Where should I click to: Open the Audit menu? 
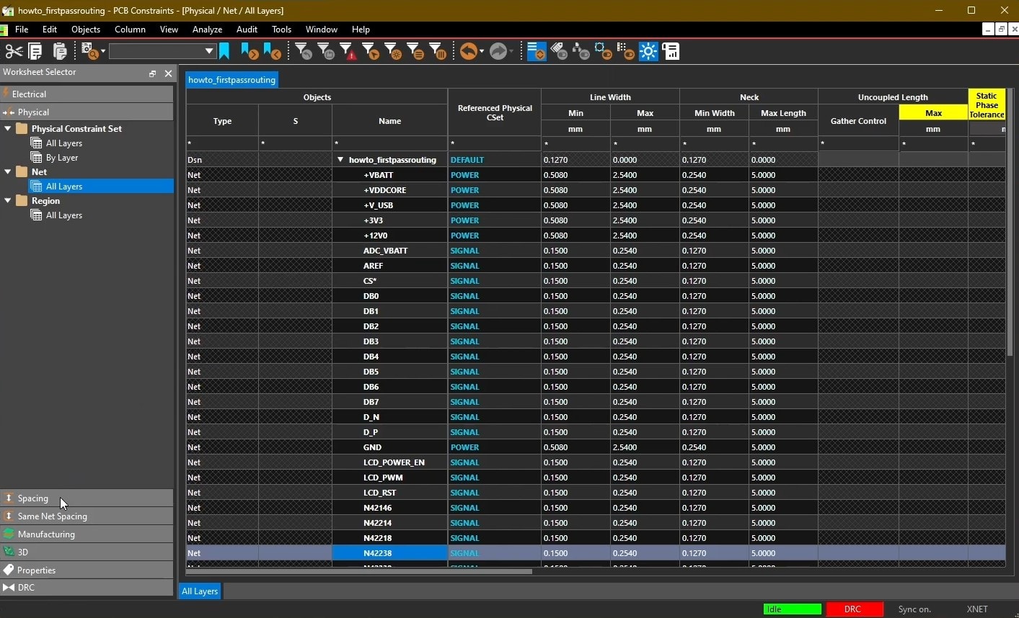(247, 30)
